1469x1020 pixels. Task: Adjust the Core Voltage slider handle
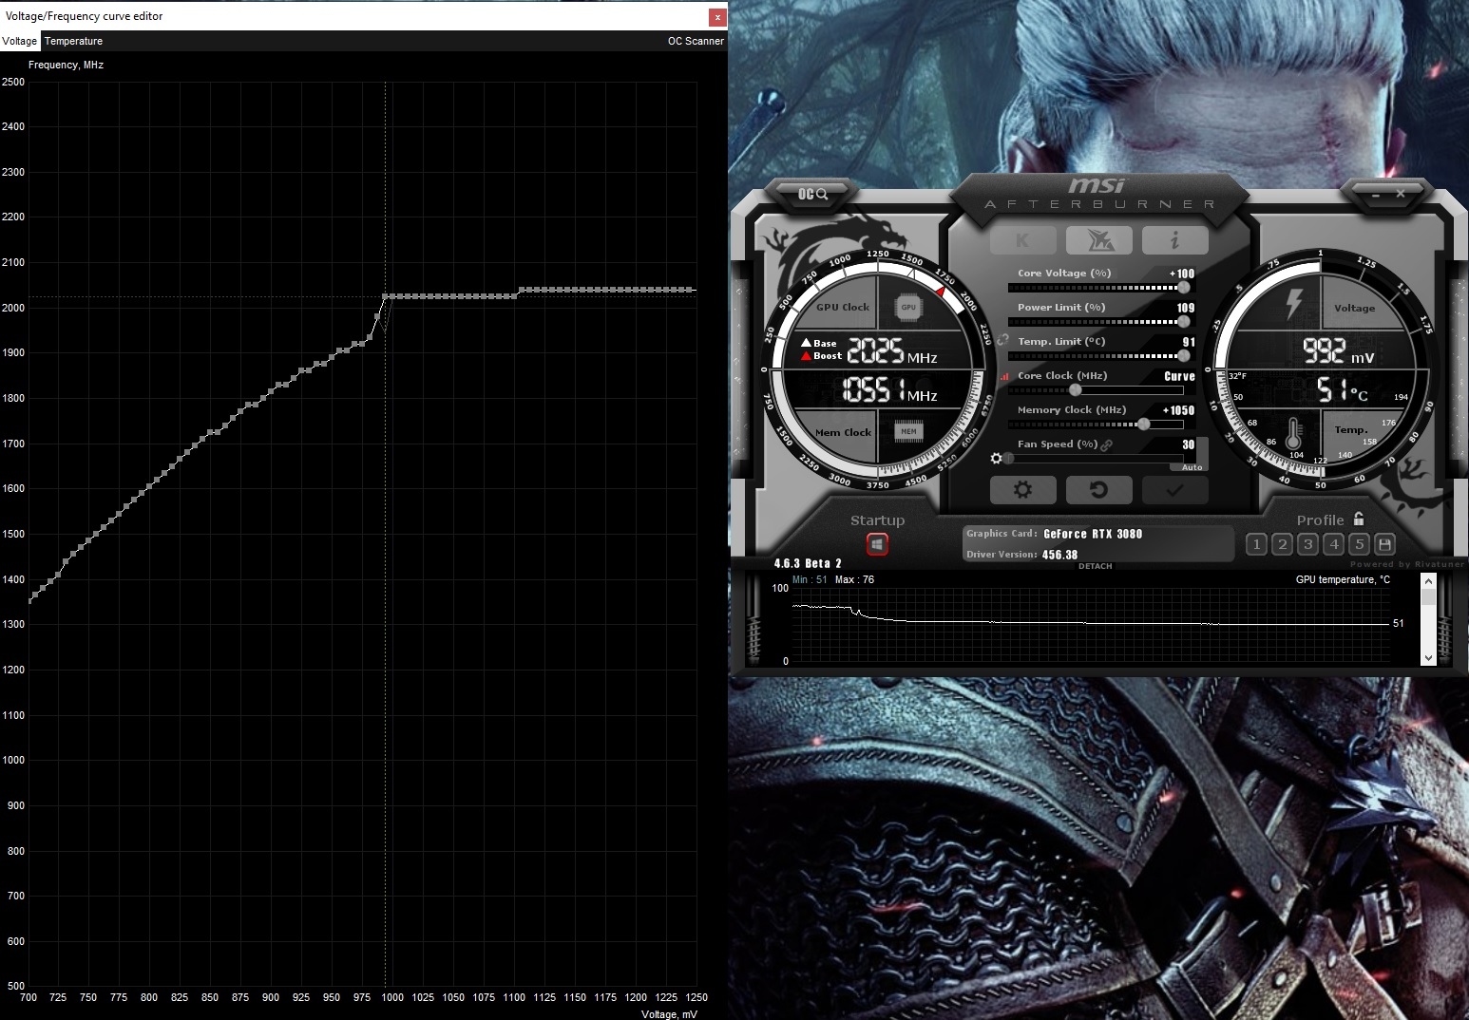(1183, 287)
